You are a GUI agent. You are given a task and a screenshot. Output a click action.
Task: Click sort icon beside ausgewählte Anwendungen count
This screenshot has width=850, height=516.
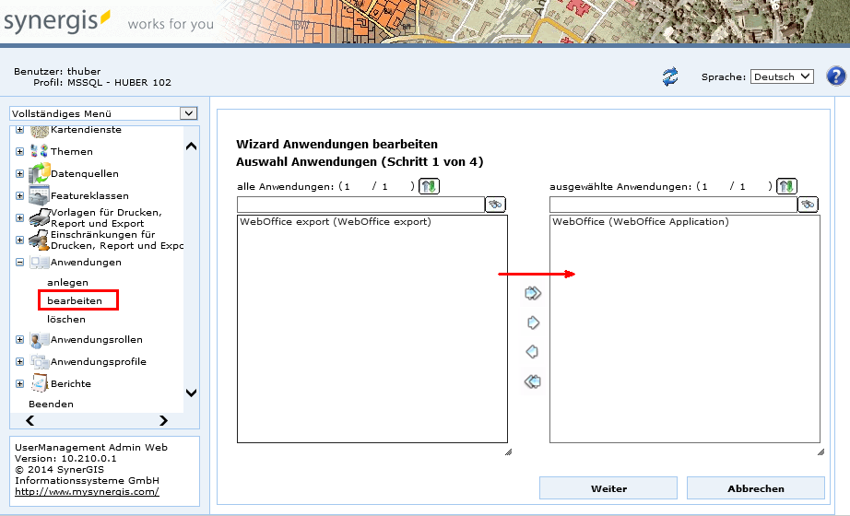[786, 186]
